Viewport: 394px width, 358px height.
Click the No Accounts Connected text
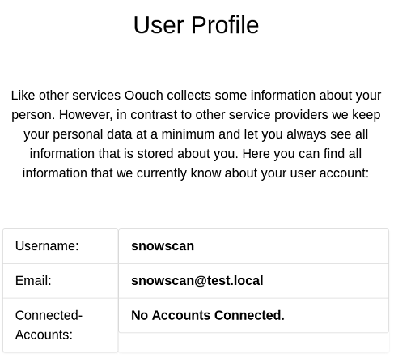(x=208, y=315)
